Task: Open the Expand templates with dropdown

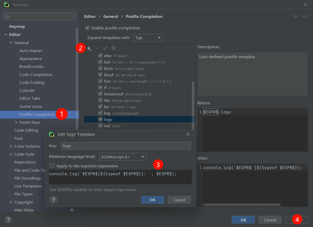Action: coord(148,38)
